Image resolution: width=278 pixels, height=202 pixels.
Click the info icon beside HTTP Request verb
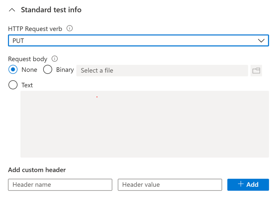[70, 28]
